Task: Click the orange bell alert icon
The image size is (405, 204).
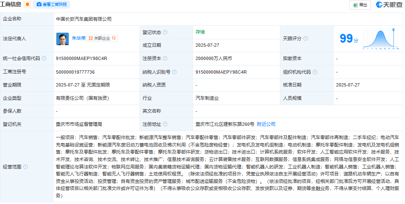Action: [x=27, y=5]
